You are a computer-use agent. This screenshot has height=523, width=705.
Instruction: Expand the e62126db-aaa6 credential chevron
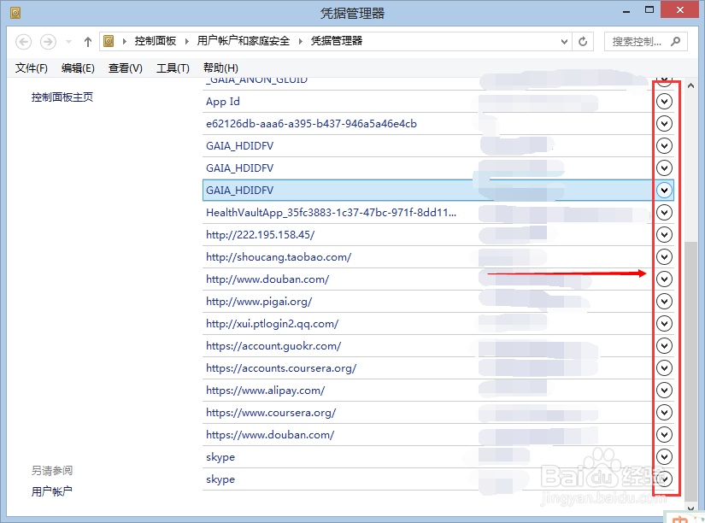tap(664, 123)
